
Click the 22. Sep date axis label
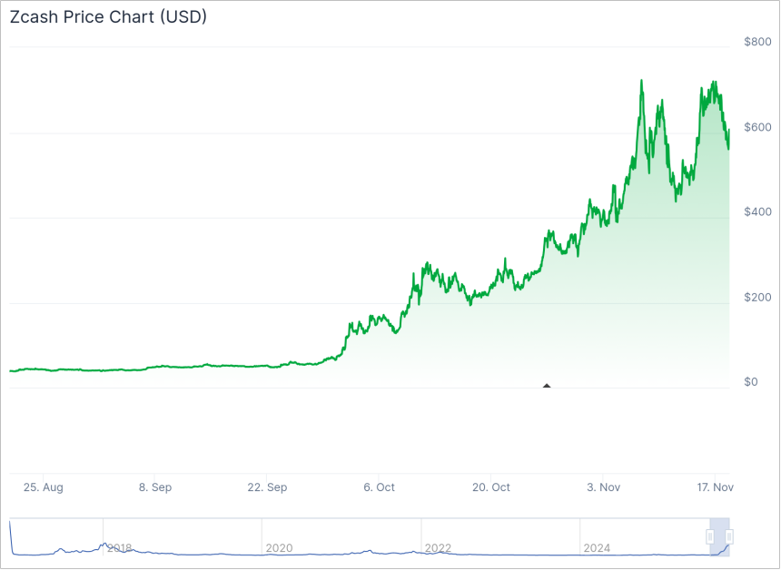[267, 487]
